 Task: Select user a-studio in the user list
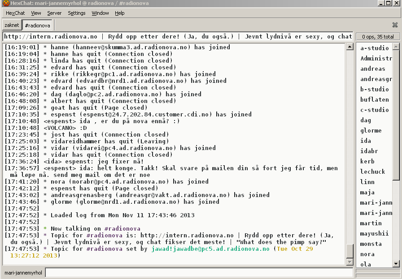(375, 48)
